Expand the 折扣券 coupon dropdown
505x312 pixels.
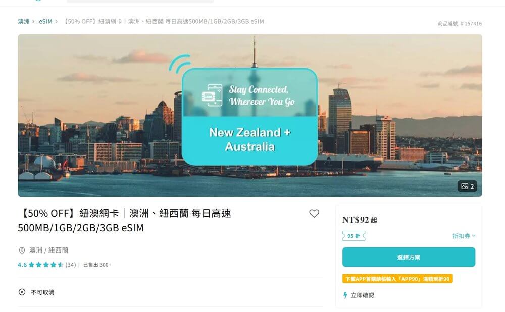pos(464,236)
